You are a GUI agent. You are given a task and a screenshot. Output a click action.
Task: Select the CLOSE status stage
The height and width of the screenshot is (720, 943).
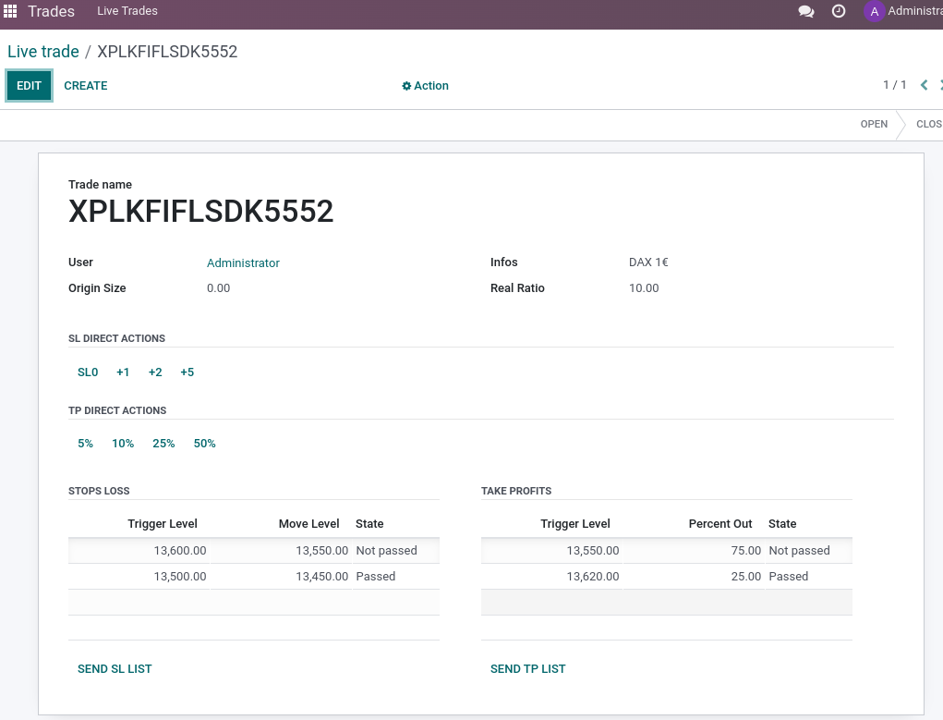[929, 124]
